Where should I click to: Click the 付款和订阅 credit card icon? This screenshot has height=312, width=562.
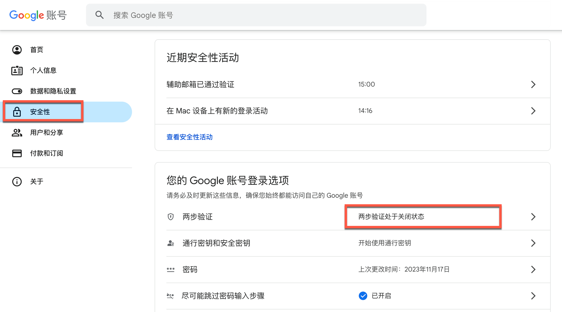pos(17,153)
